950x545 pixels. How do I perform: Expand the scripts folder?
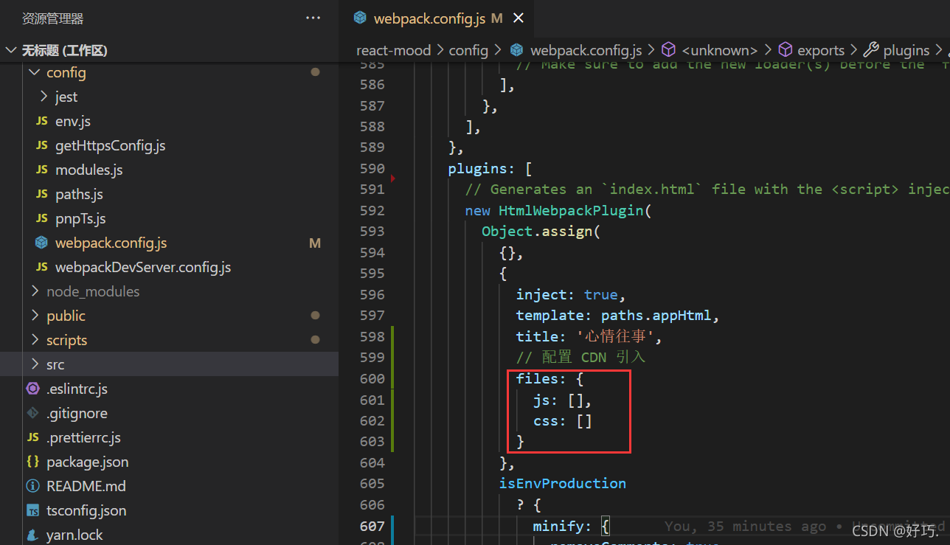tap(34, 340)
